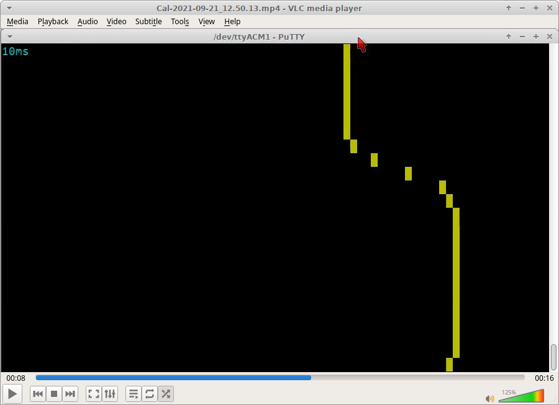The image size is (559, 405).
Task: Open VLC window menu dropdown arrow
Action: point(9,8)
